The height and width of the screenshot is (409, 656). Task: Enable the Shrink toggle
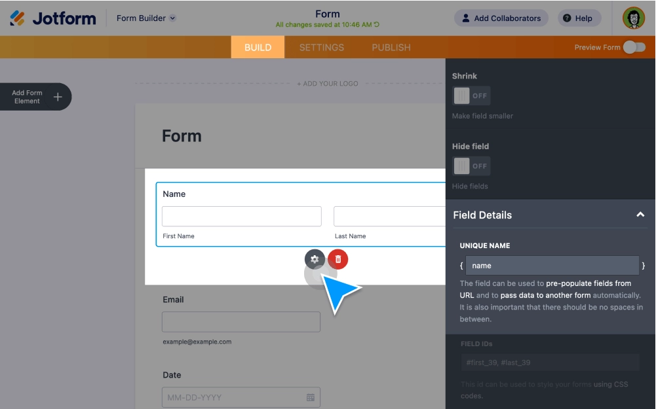pyautogui.click(x=472, y=96)
